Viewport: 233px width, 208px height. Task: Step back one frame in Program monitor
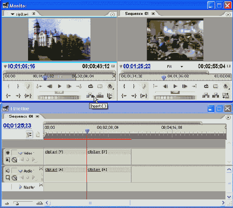165,86
